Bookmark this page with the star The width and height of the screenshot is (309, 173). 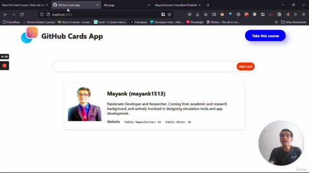pyautogui.click(x=169, y=14)
